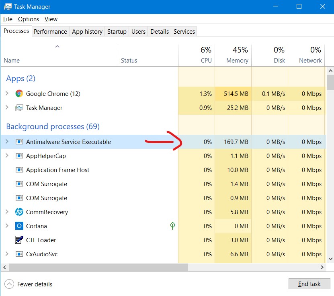Select the COM Surrogate 0.9 MB row
The height and width of the screenshot is (296, 334).
click(x=164, y=198)
